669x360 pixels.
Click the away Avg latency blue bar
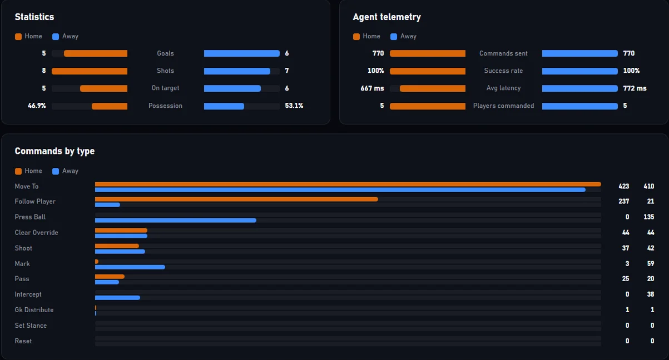pos(580,88)
